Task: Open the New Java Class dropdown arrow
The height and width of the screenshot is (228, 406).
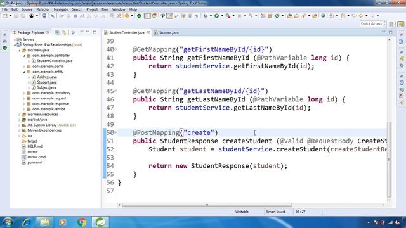Action: coord(283,16)
